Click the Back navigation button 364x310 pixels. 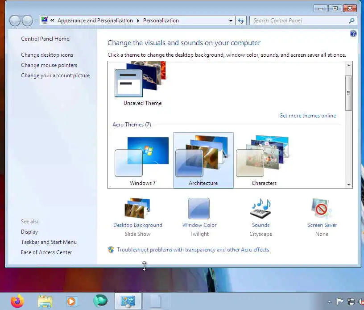pyautogui.click(x=15, y=21)
